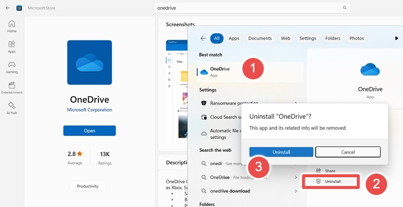403x207 pixels.
Task: Open Home in Store sidebar
Action: pyautogui.click(x=12, y=27)
